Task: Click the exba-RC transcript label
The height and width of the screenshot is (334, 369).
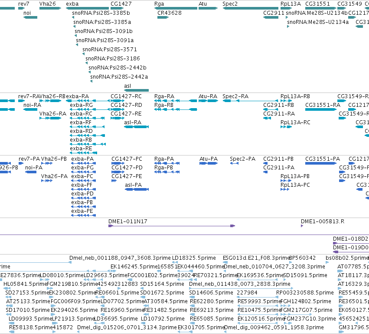Action: [81, 114]
